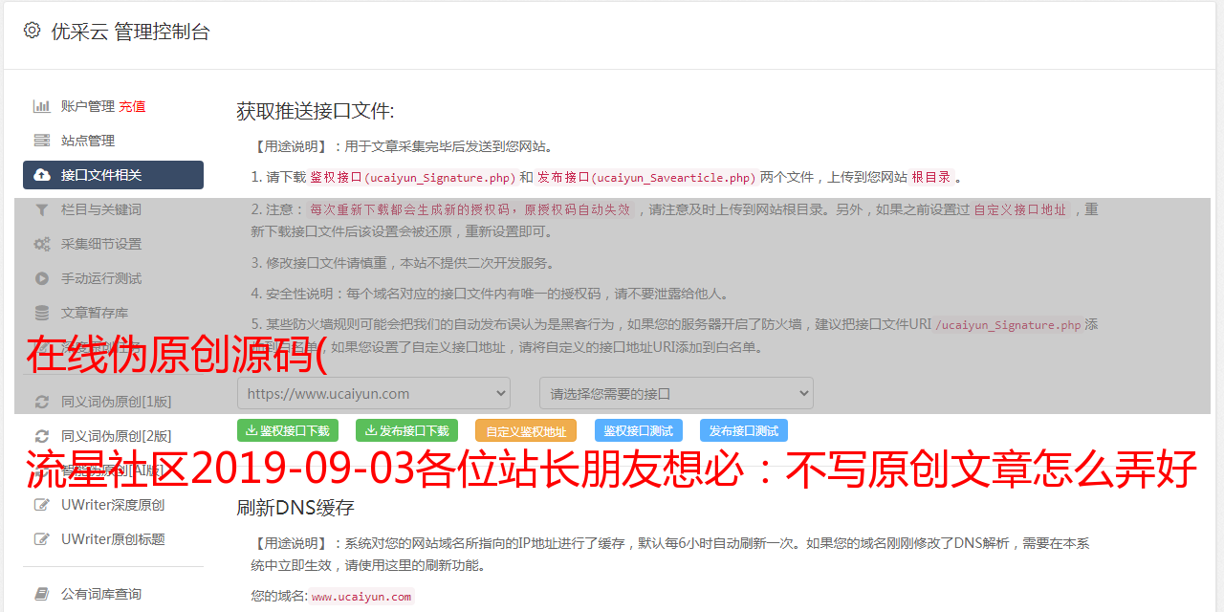This screenshot has width=1224, height=612.
Task: Click the 发布接口测试 button
Action: [x=744, y=430]
